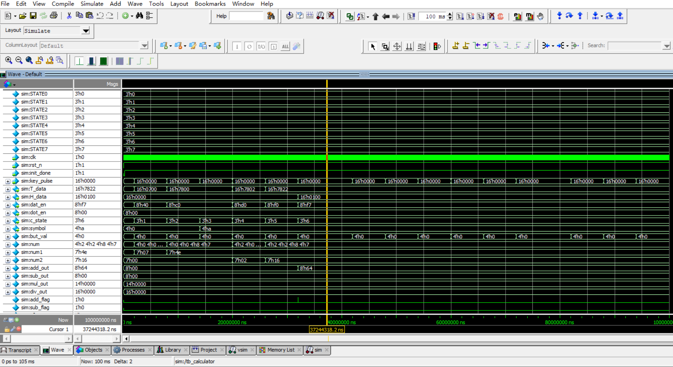Screen dimensions: 673x367
Task: Open the ColumnLayout Default dropdown
Action: tap(144, 45)
